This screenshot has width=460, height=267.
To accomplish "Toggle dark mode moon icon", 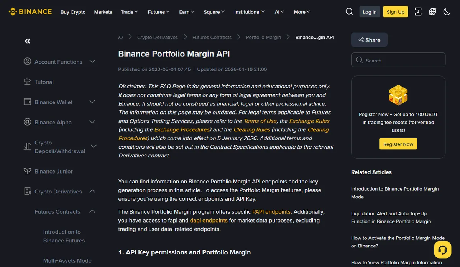I will tap(447, 12).
